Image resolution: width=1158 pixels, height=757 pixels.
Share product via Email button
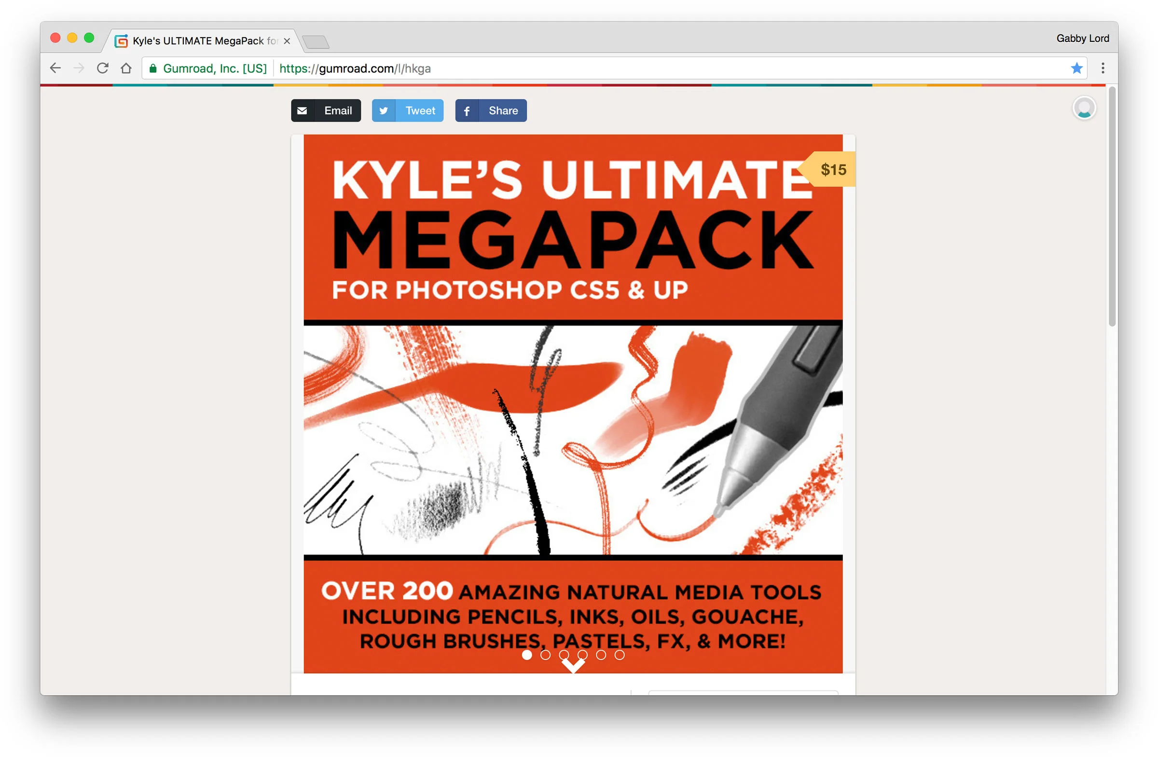click(326, 110)
